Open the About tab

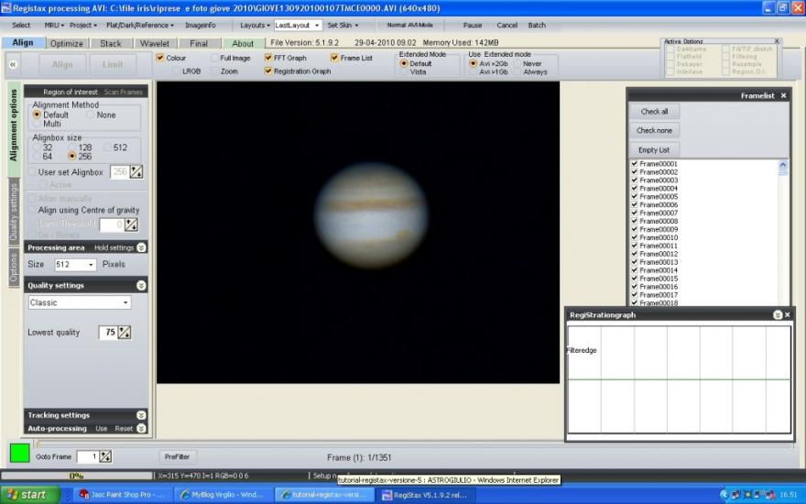coord(243,44)
